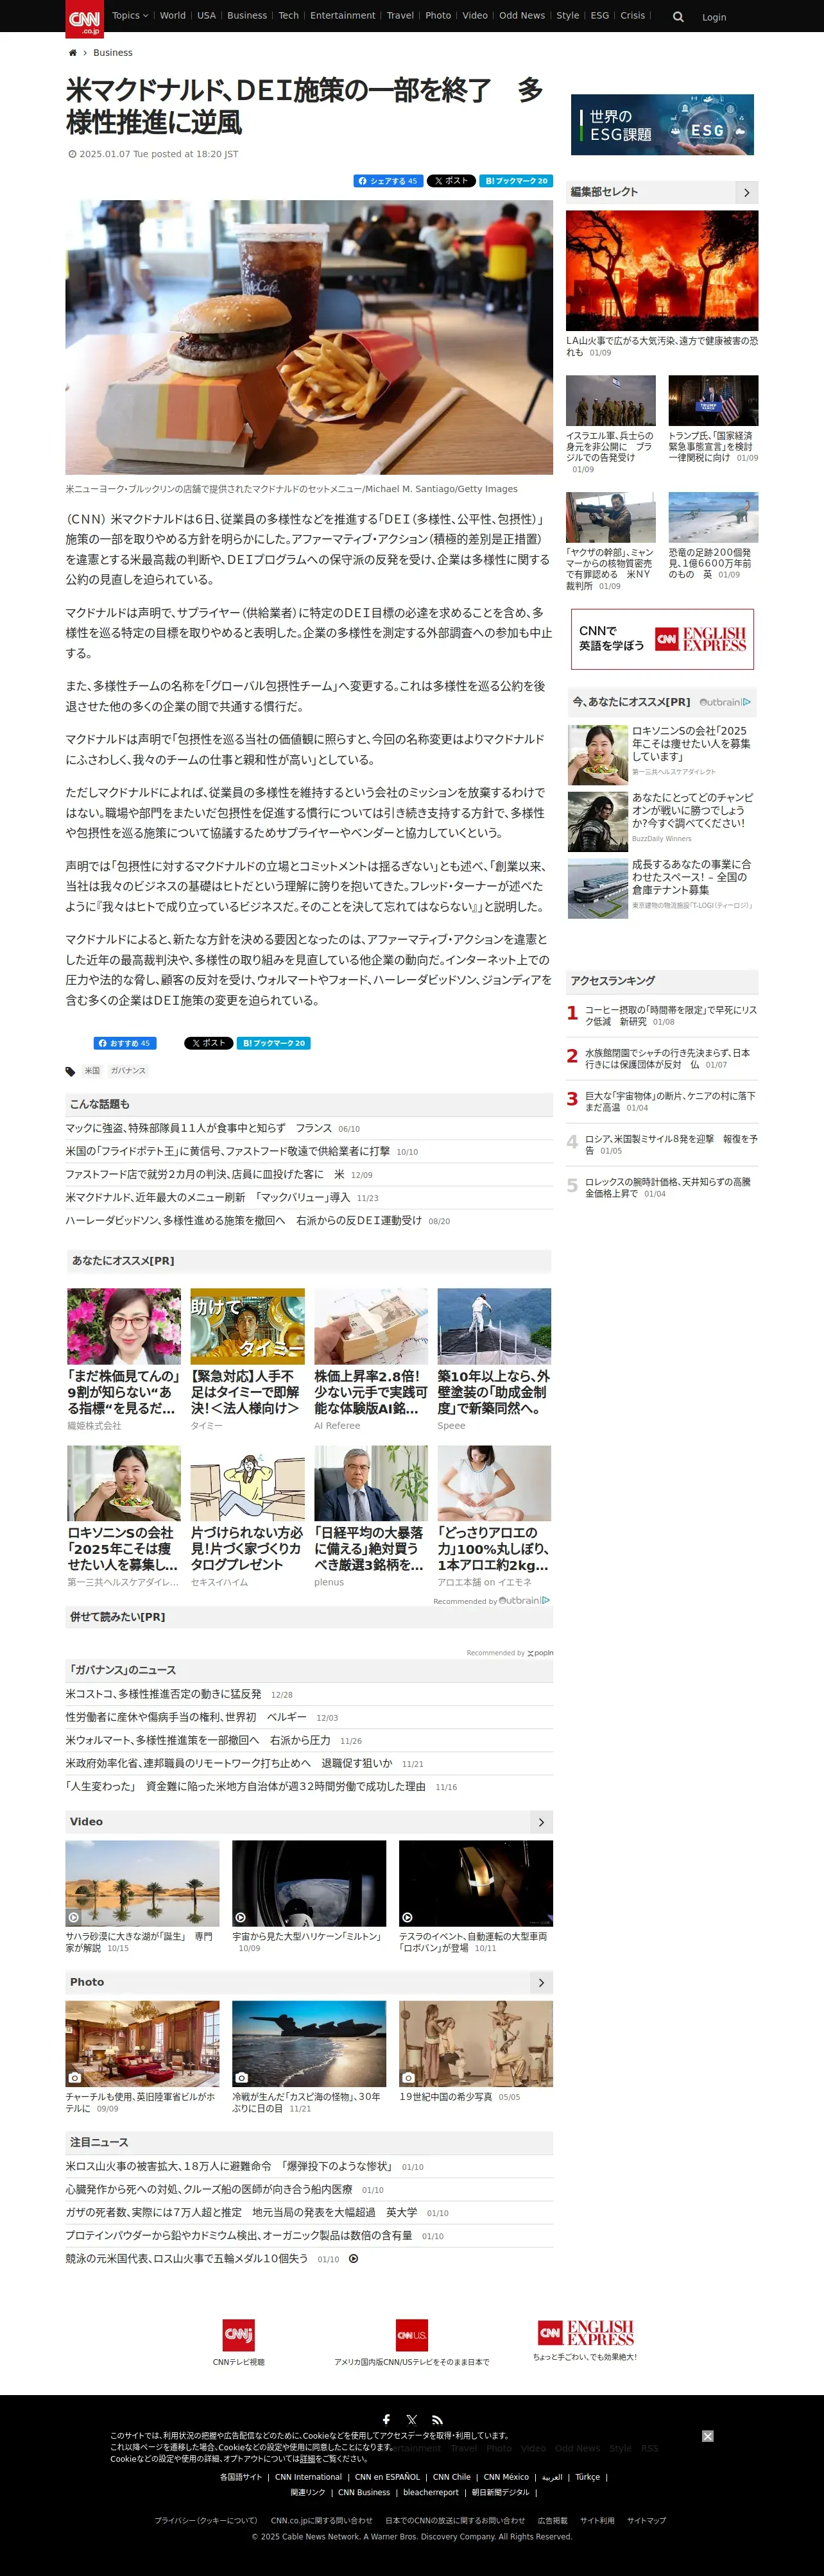Open the footer X icon
The height and width of the screenshot is (2576, 824).
pyautogui.click(x=412, y=2420)
